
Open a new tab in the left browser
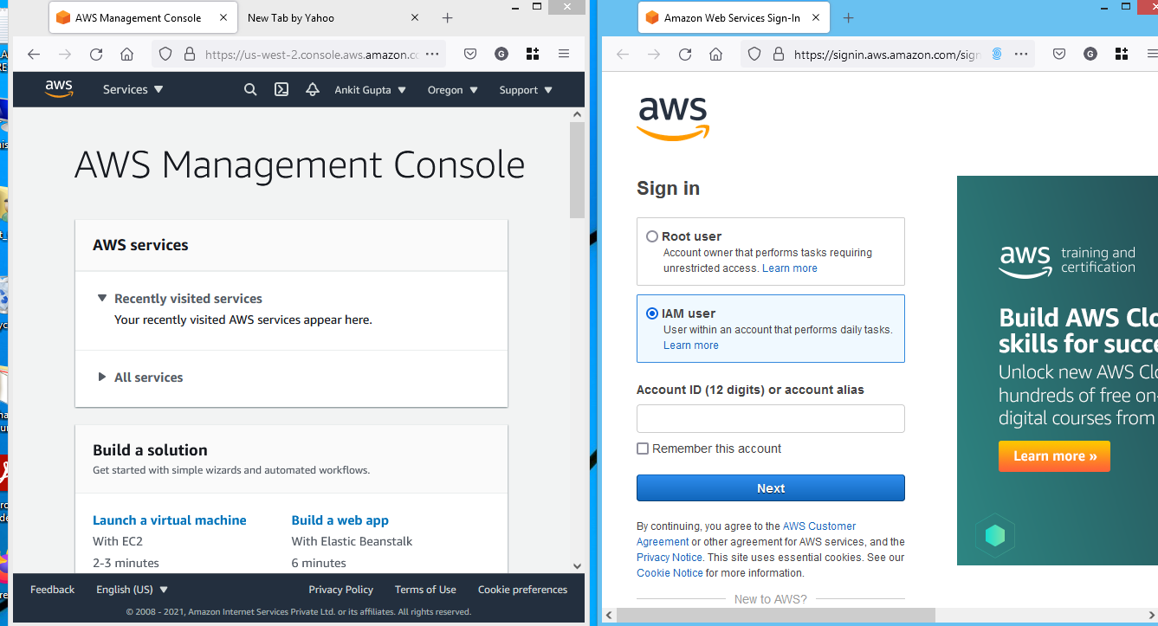447,17
